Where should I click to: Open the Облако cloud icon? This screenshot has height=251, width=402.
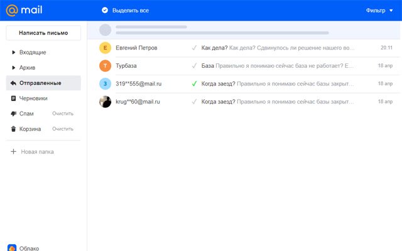pyautogui.click(x=12, y=248)
